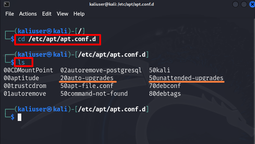Image resolution: width=255 pixels, height=144 pixels.
Task: Click the blue close window button
Action: tap(252, 4)
